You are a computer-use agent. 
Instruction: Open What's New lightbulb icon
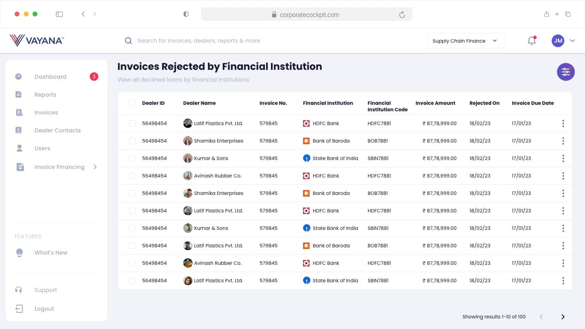[19, 253]
